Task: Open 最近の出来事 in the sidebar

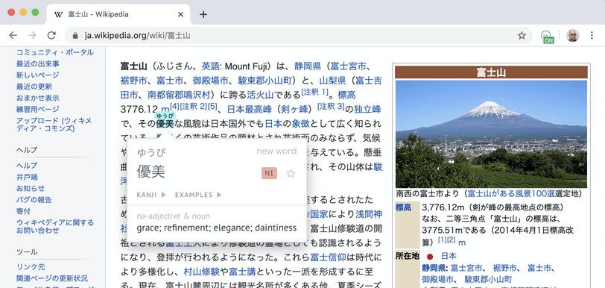Action: point(37,63)
